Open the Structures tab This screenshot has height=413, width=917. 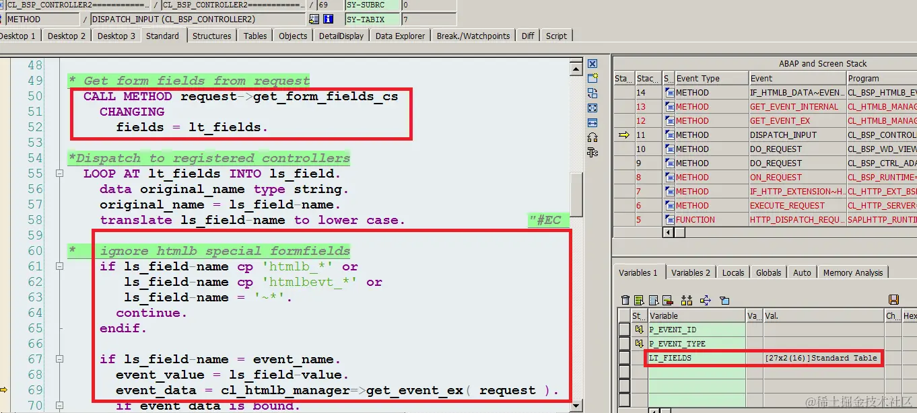211,36
